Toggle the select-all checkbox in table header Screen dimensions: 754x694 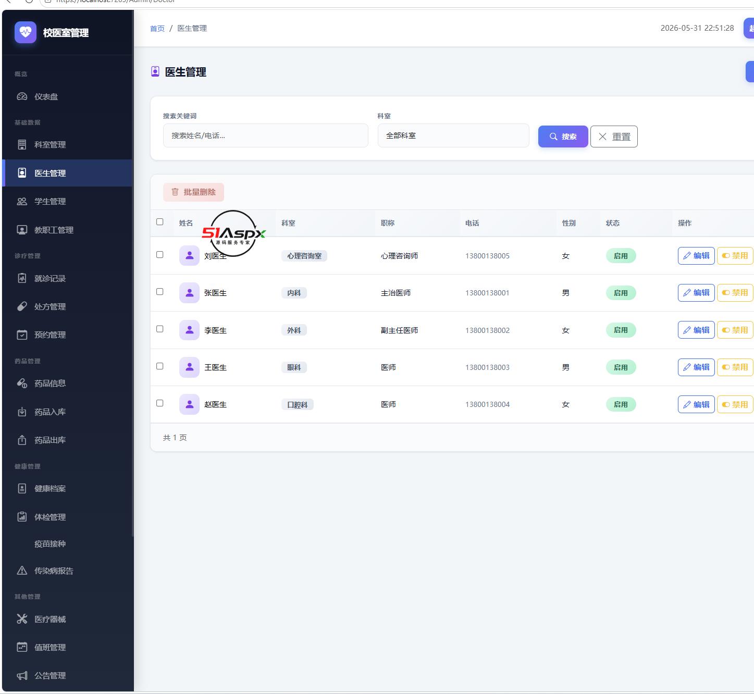point(160,222)
